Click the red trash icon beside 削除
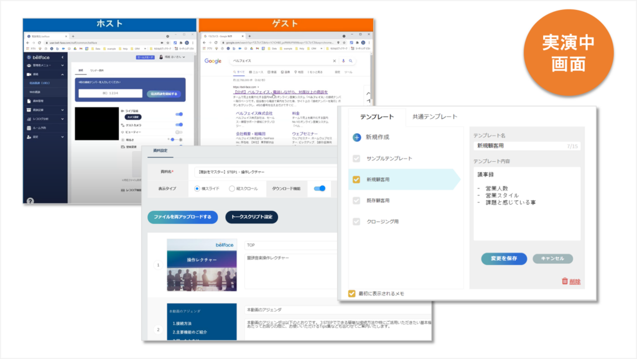 (x=565, y=281)
